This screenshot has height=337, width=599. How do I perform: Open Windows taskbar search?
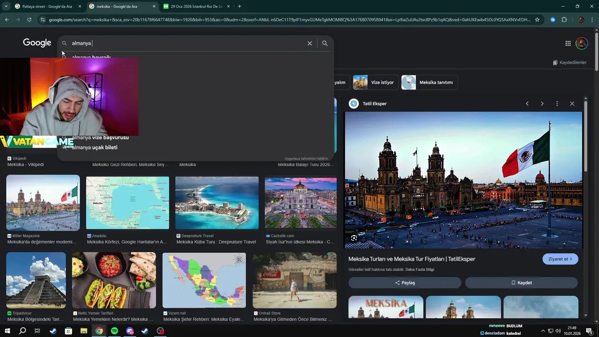[22, 331]
